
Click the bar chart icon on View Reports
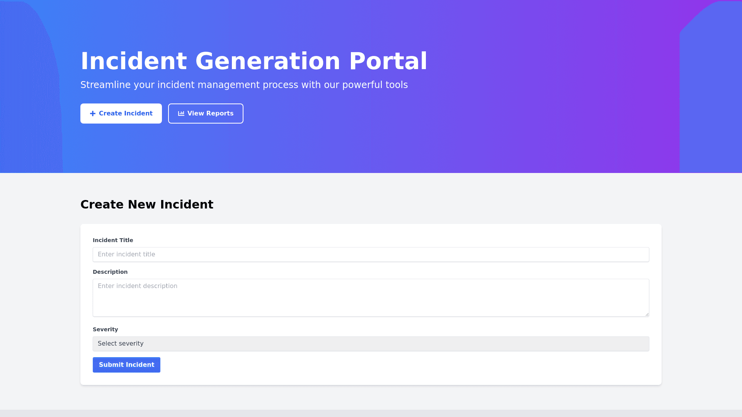click(x=181, y=114)
